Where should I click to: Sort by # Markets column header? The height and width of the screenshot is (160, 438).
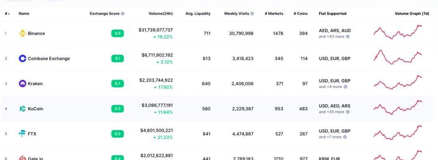(x=274, y=14)
